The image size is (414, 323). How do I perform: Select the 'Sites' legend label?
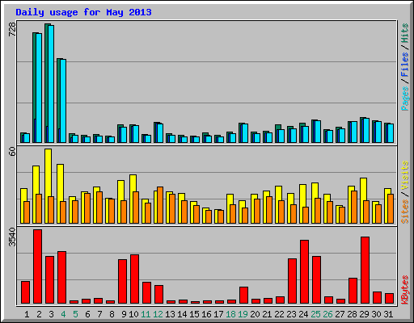(404, 212)
